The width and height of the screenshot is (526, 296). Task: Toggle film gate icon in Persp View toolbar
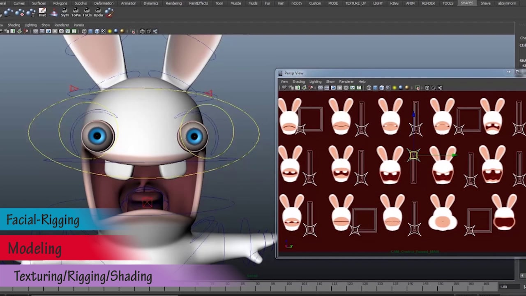coord(327,88)
